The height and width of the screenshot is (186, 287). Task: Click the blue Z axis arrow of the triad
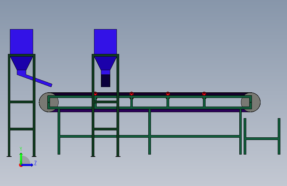click(x=27, y=165)
